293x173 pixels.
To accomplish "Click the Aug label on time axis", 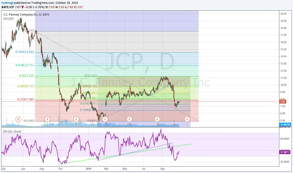I will (42, 169).
